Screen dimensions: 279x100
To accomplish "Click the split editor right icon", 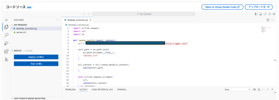I will point(268,20).
